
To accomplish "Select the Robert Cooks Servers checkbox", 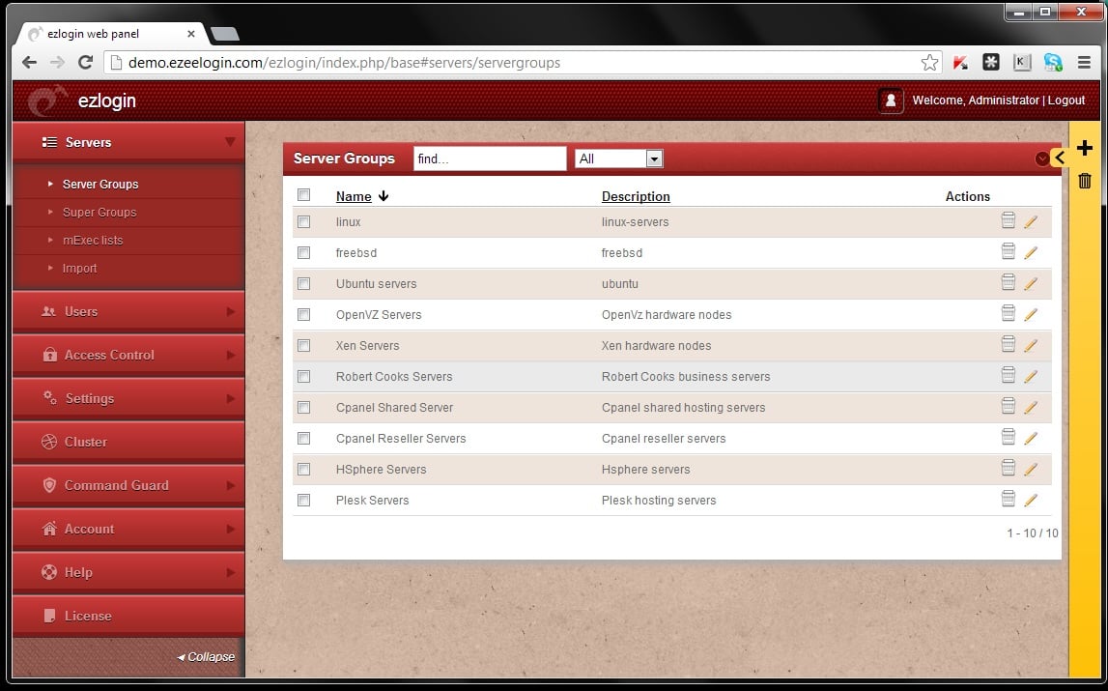I will (304, 376).
